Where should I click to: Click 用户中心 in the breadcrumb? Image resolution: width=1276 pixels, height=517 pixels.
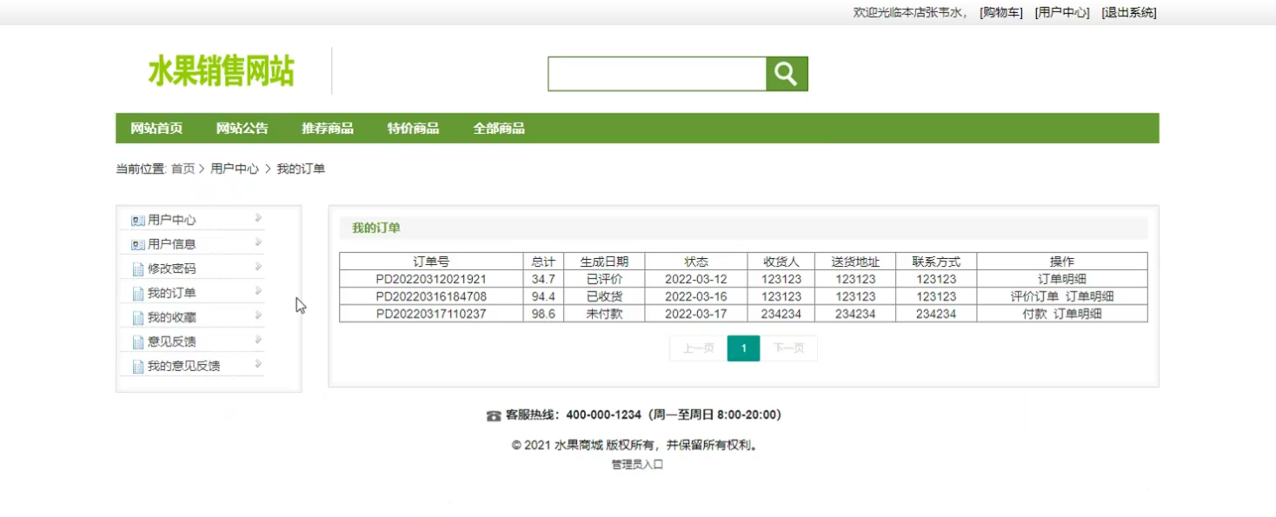pyautogui.click(x=235, y=169)
